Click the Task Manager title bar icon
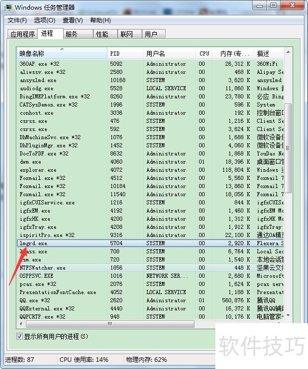 (9, 7)
